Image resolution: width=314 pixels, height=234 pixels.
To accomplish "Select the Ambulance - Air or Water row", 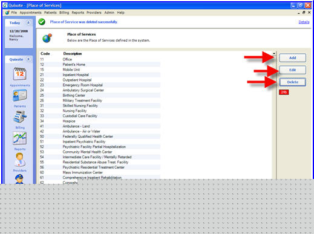I will (100, 131).
